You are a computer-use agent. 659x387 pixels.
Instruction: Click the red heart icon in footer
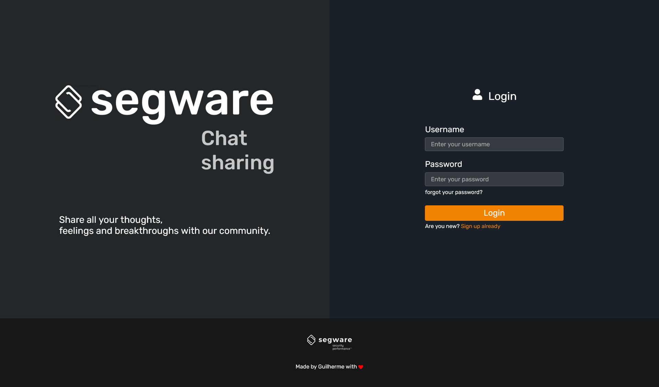(x=360, y=367)
